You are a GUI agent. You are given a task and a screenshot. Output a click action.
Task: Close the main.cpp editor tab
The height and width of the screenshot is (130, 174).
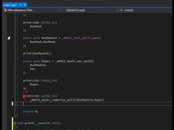click(25, 5)
